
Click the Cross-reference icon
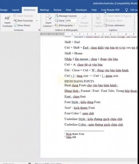click(105, 25)
